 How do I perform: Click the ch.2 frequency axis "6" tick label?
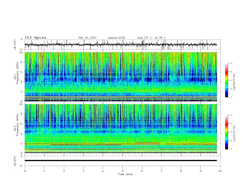pyautogui.click(x=22, y=124)
